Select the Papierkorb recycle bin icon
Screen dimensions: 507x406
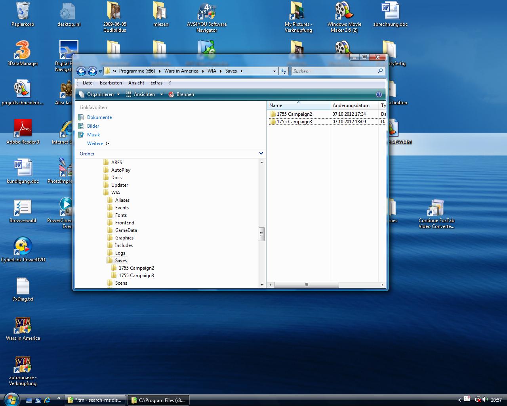pos(23,11)
